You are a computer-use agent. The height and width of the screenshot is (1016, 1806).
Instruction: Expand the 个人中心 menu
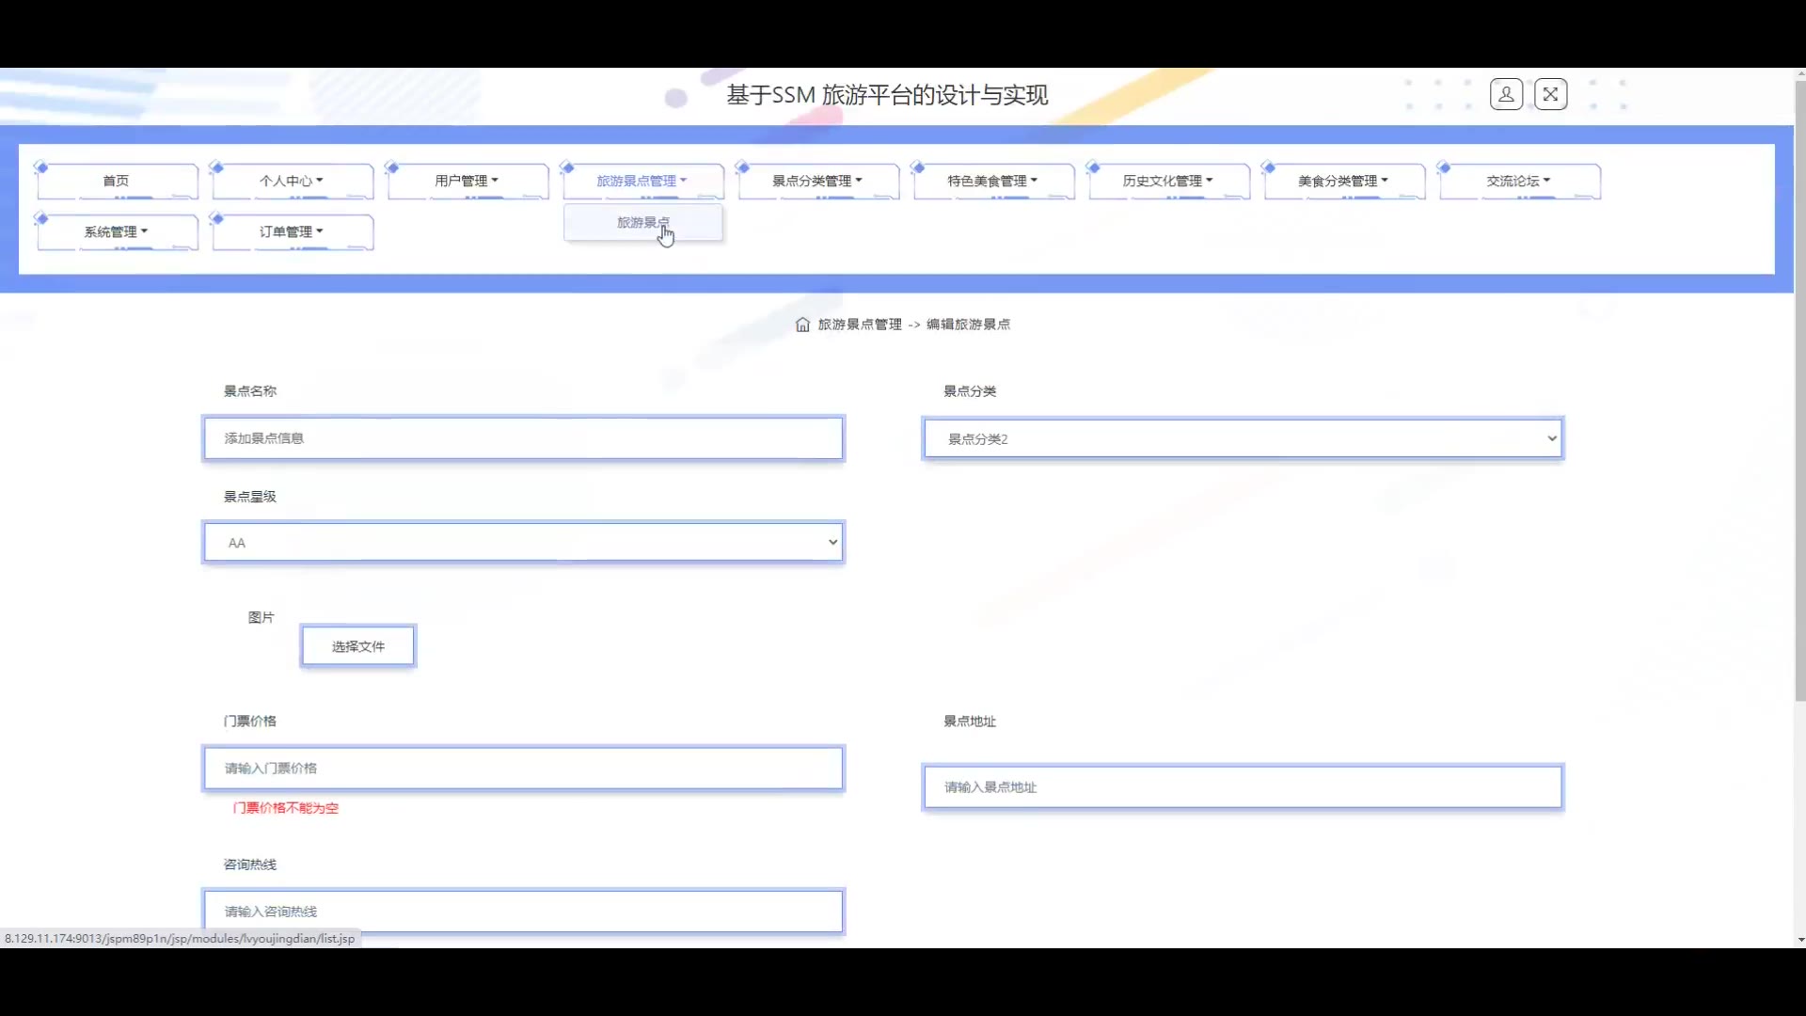pyautogui.click(x=292, y=181)
